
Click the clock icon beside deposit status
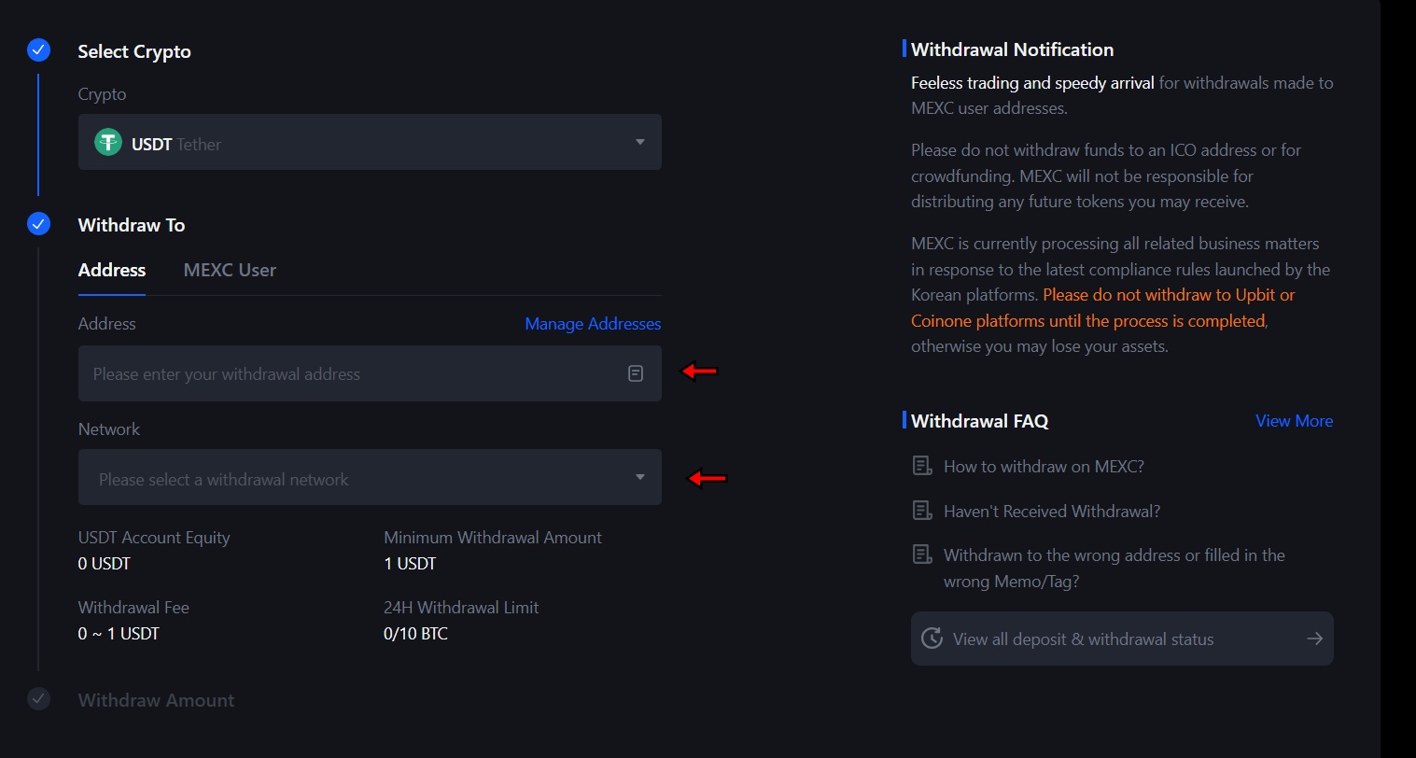[931, 638]
